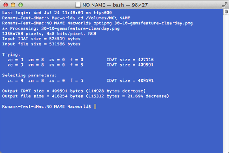229x153 pixels.
Task: Click the 'optipng 30-10-gemsfeature-clearday.png' command
Action: (143, 23)
